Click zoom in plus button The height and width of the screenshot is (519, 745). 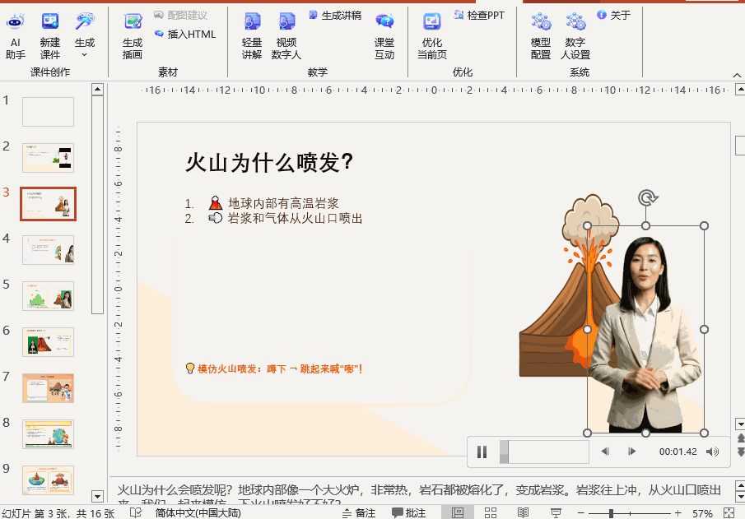[678, 512]
